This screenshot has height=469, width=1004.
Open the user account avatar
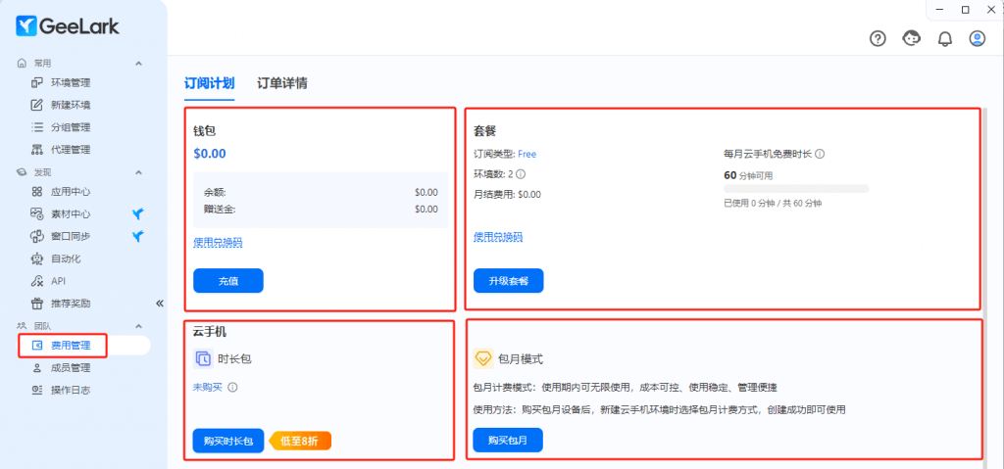click(977, 38)
